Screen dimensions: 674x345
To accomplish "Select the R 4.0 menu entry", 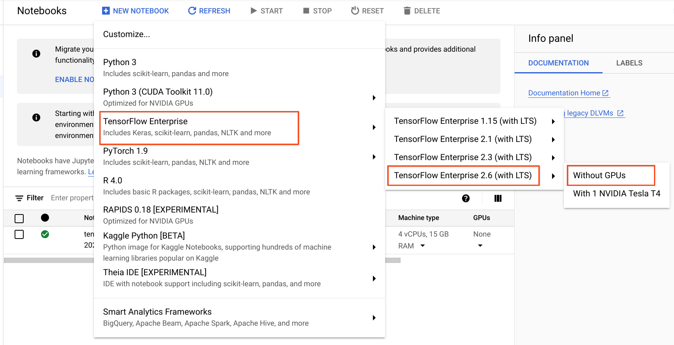I will pyautogui.click(x=240, y=186).
